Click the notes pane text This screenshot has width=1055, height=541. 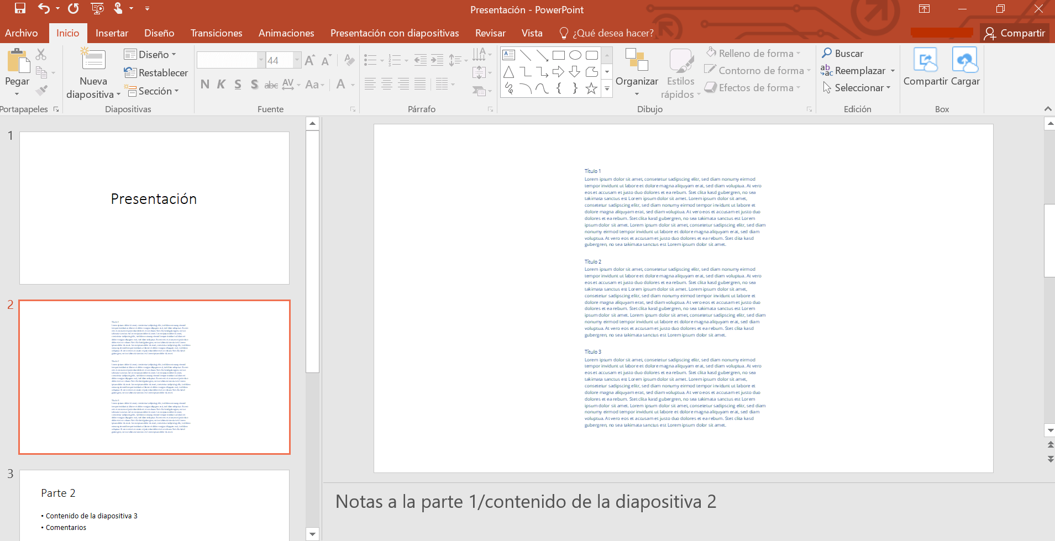[x=526, y=502]
